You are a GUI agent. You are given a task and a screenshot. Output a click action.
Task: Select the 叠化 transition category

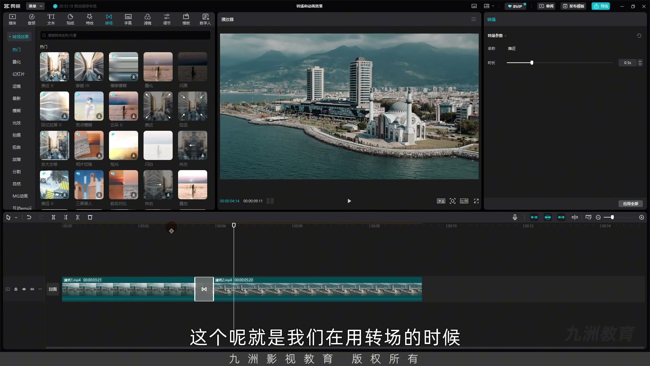click(x=17, y=62)
